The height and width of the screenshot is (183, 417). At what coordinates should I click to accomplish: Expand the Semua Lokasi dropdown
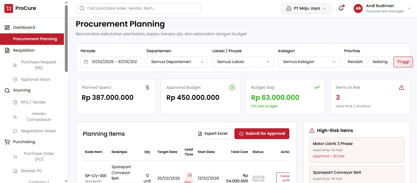pos(243,62)
